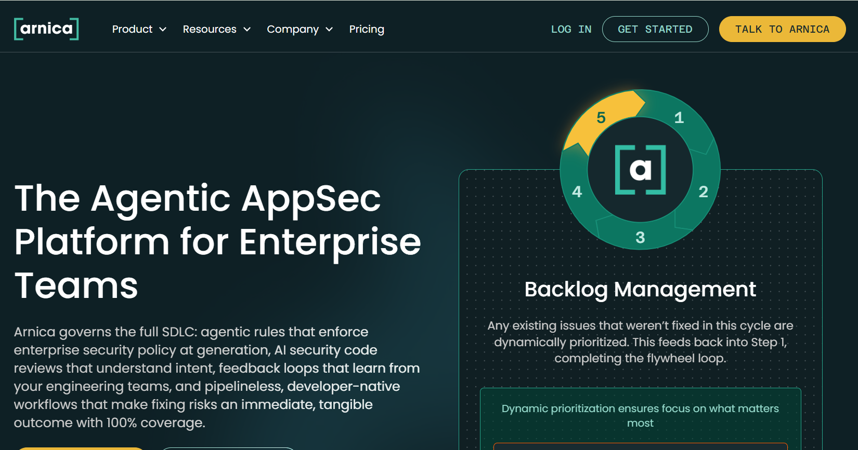Expand the Company dropdown chevron
The width and height of the screenshot is (858, 450).
[x=329, y=30]
